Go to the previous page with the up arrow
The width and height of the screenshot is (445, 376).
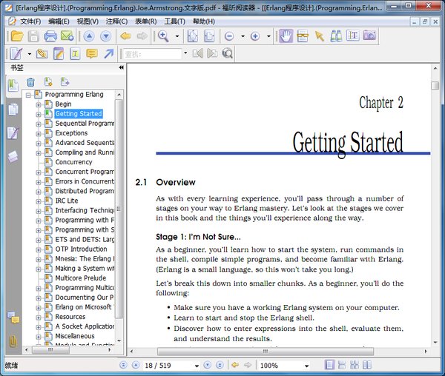tap(89, 36)
